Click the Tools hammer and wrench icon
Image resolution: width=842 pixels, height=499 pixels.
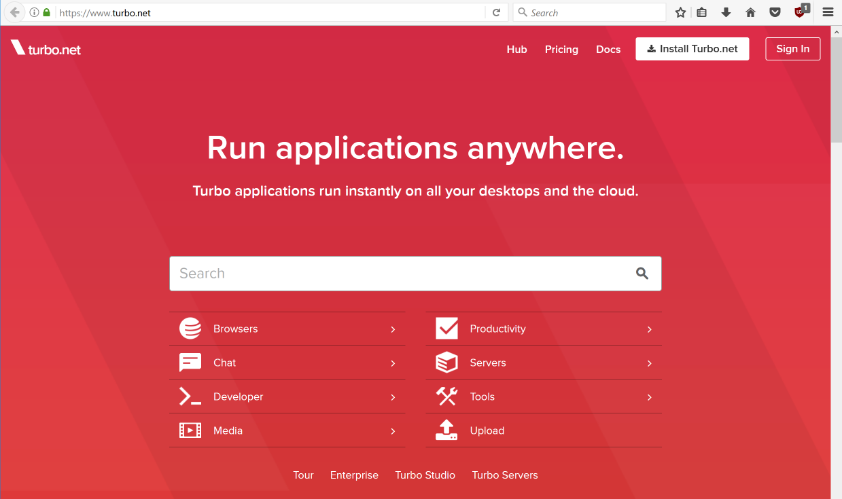click(446, 396)
